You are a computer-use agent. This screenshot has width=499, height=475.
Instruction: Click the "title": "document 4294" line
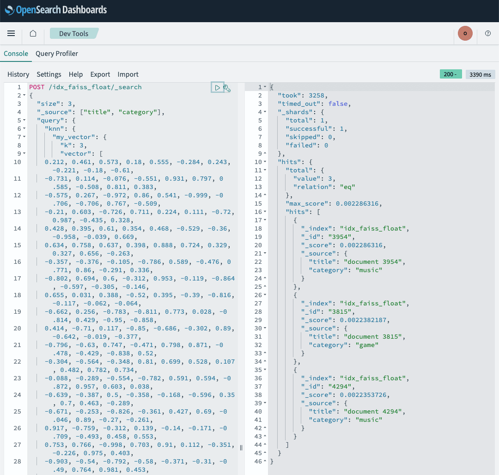[357, 411]
